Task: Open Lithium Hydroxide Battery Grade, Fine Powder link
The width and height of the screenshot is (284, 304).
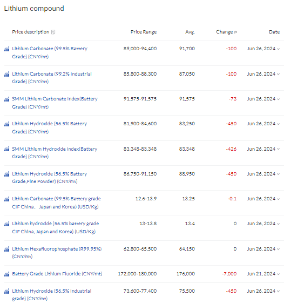Action: [50, 178]
